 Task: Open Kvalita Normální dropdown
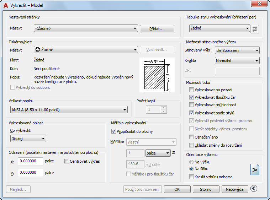click(x=237, y=61)
